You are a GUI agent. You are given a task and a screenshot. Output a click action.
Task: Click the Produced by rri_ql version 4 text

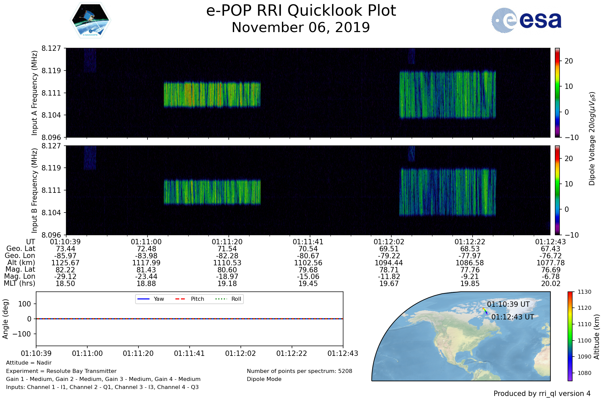coord(542,394)
